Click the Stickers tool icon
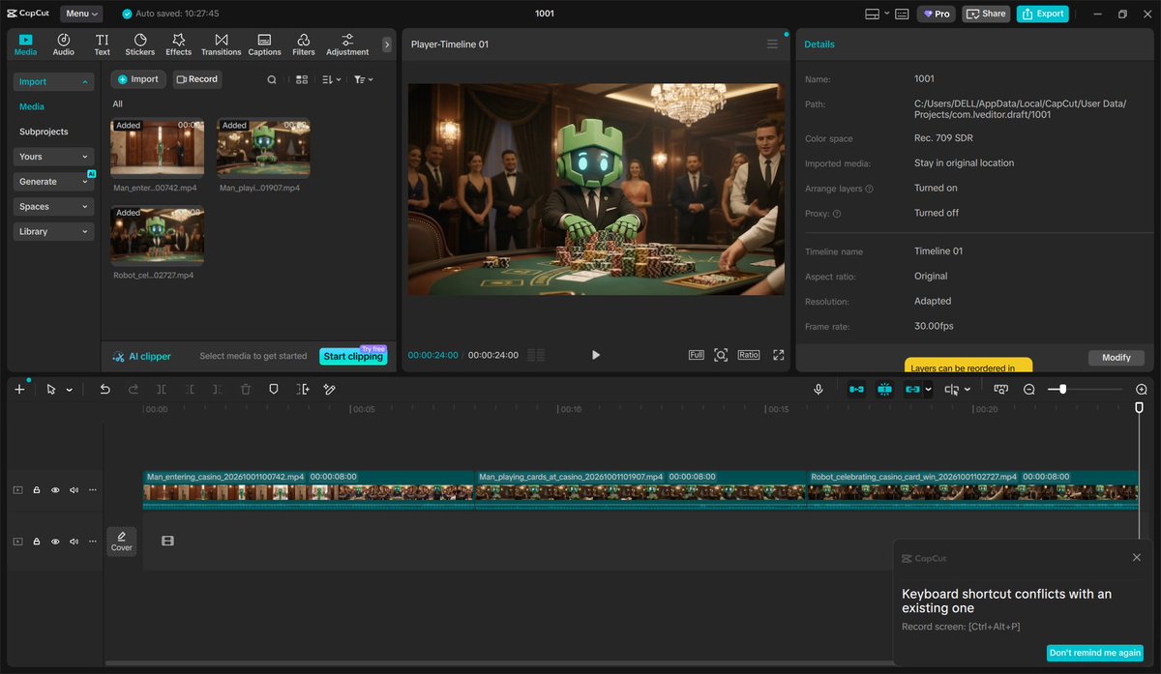The image size is (1161, 674). [x=139, y=44]
